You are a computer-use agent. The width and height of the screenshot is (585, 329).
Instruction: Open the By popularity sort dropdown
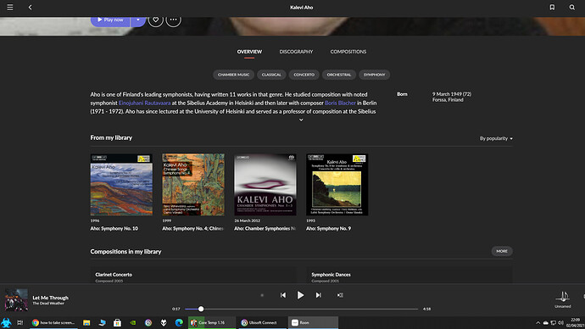click(x=496, y=138)
